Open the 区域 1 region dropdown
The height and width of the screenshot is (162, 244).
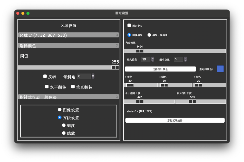69,35
